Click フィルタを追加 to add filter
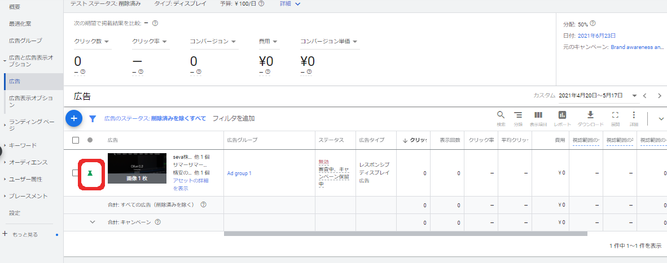 pos(233,118)
